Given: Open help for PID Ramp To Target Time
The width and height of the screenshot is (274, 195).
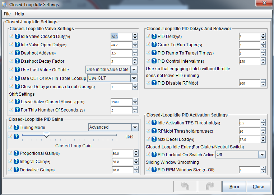Looking at the screenshot, I should [x=154, y=53].
